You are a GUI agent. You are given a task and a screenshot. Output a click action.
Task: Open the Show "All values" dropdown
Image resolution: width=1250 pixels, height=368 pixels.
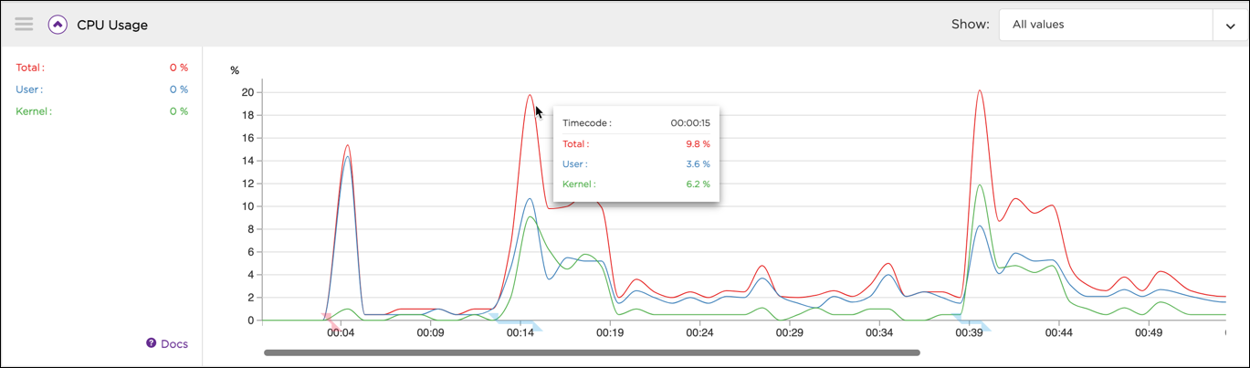point(1105,25)
